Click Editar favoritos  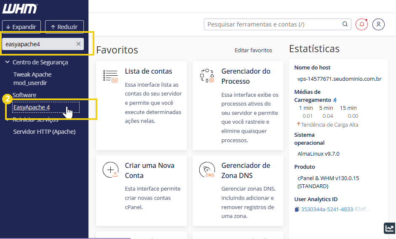pos(253,50)
